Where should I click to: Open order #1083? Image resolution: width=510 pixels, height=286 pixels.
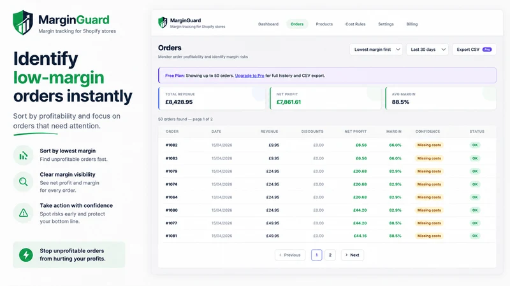171,158
